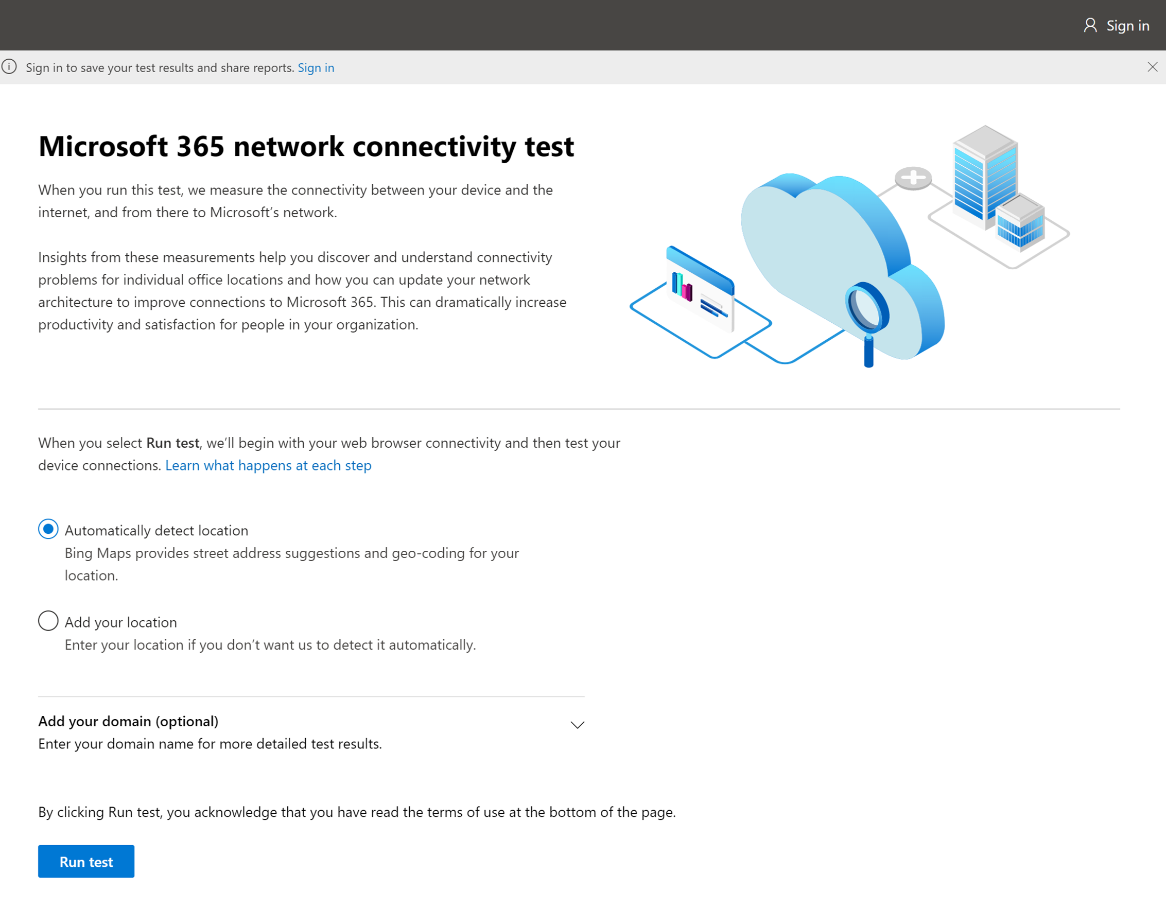Image resolution: width=1166 pixels, height=908 pixels.
Task: Click the user profile icon in header
Action: click(1090, 25)
